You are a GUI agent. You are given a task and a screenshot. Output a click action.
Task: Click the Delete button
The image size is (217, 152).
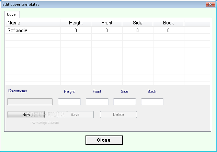(118, 115)
